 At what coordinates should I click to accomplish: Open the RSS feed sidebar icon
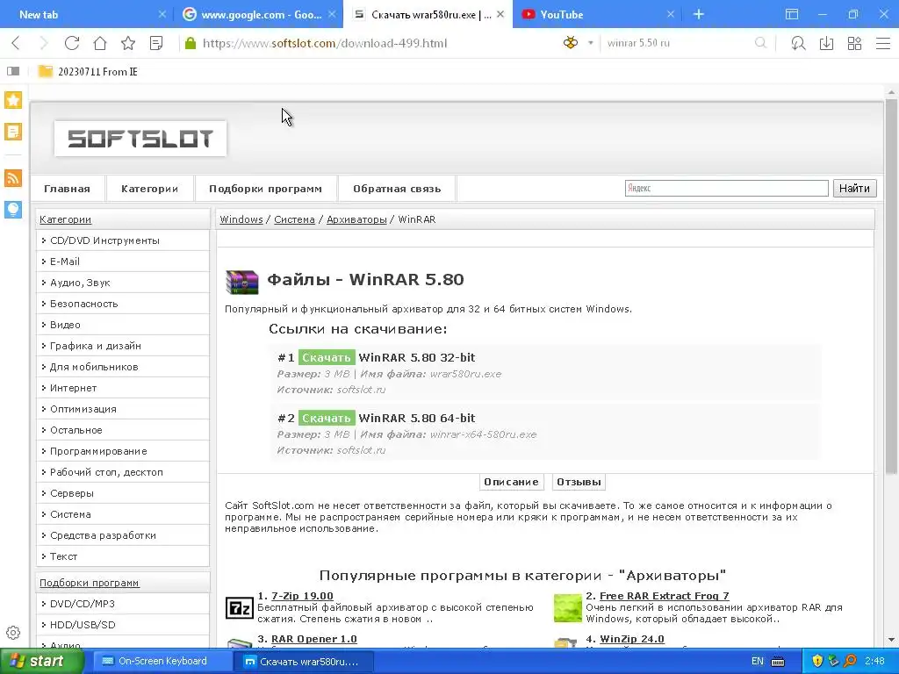point(13,177)
